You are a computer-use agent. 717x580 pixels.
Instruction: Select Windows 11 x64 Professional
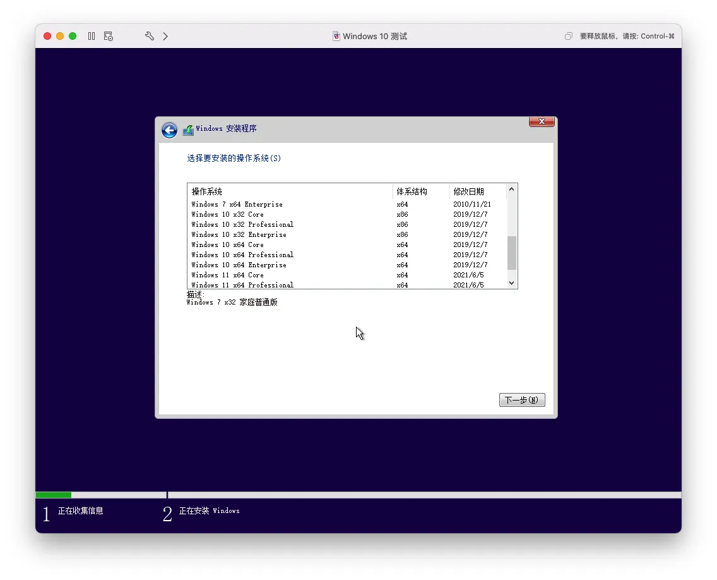pyautogui.click(x=347, y=284)
